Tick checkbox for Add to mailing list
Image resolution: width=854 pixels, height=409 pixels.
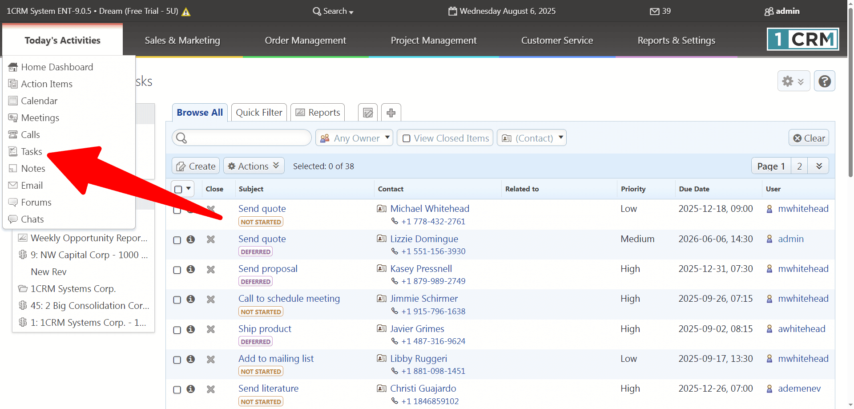click(177, 360)
